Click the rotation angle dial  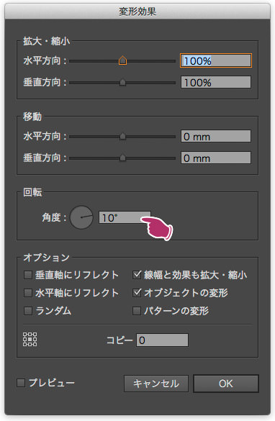click(x=81, y=217)
